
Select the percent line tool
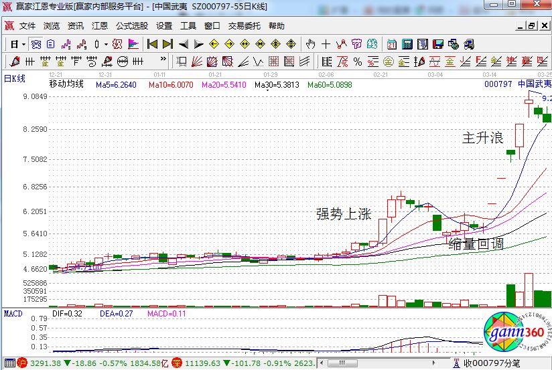click(x=357, y=62)
